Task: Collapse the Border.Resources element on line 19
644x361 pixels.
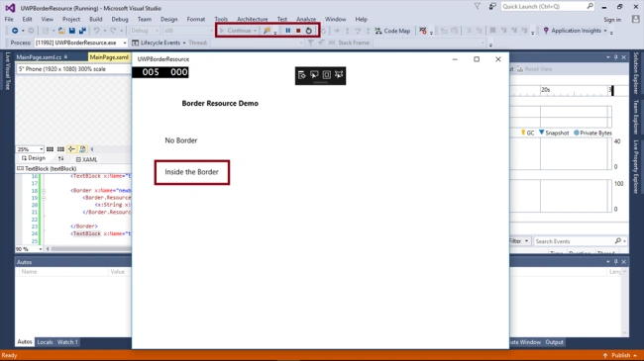Action: point(44,198)
